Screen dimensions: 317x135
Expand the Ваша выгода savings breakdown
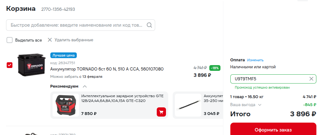(260, 105)
